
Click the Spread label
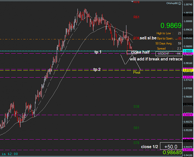tap(161, 49)
